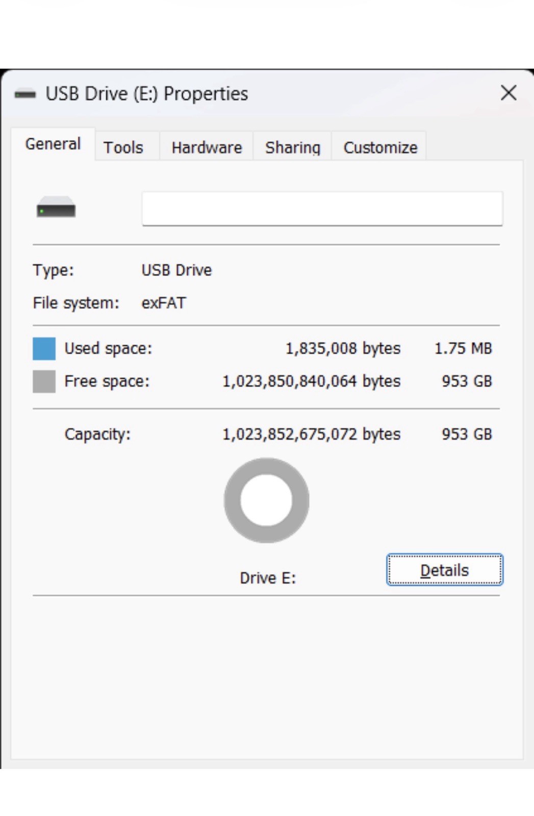The image size is (534, 816).
Task: Click the File system: label
Action: [76, 303]
